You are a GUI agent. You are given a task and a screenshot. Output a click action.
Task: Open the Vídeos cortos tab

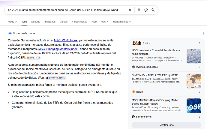click(x=79, y=22)
